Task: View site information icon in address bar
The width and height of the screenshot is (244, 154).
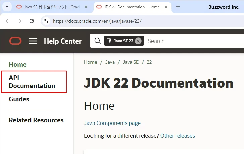Action: (46, 21)
